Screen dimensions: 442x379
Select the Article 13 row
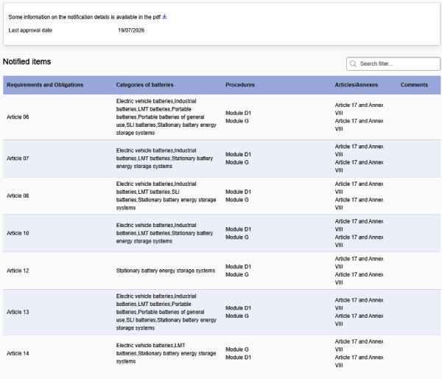point(222,312)
